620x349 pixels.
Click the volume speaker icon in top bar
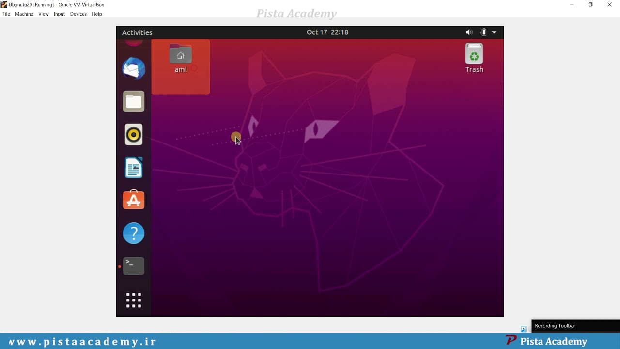[x=469, y=32]
